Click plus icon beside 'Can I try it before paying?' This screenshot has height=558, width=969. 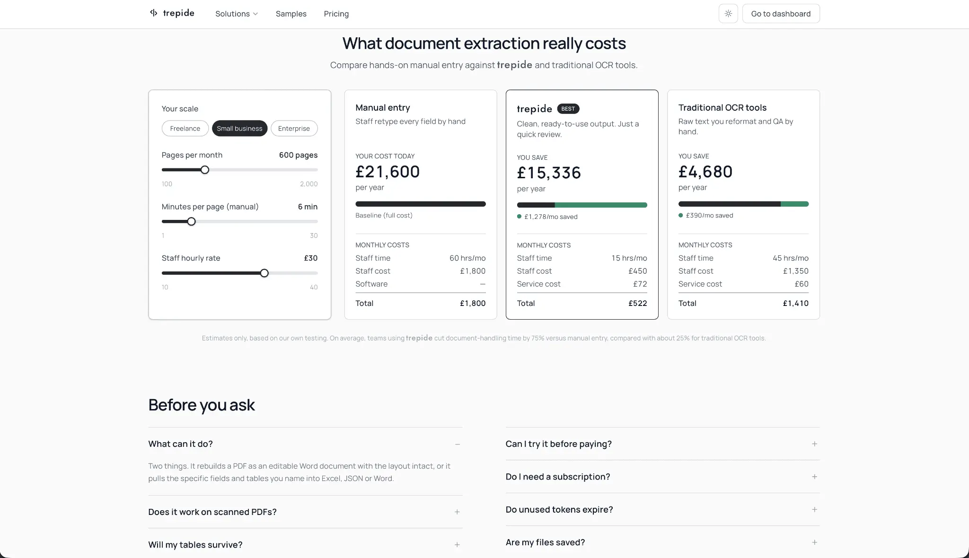[x=814, y=444]
